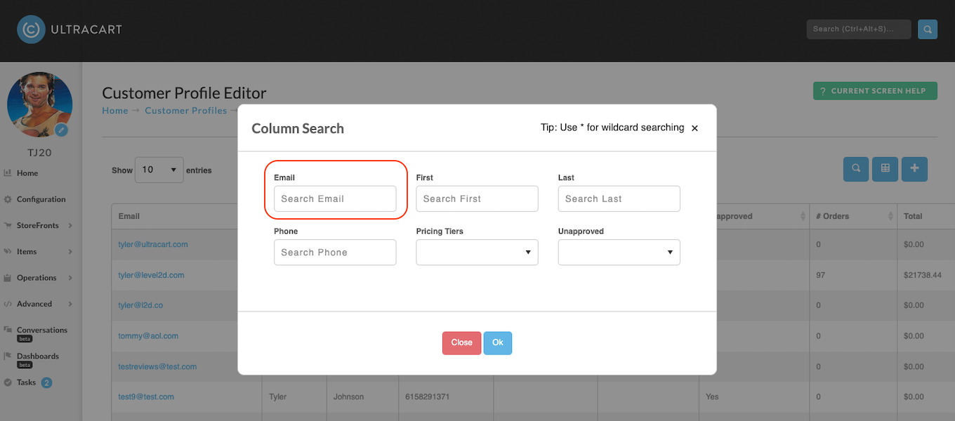The height and width of the screenshot is (421, 955).
Task: Click the pencil edit icon on profile avatar
Action: click(62, 130)
